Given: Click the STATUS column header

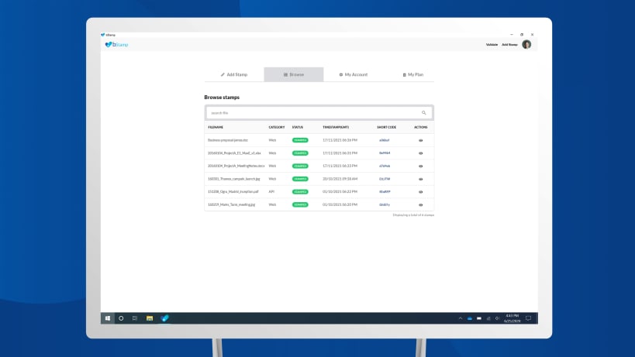Looking at the screenshot, I should coord(297,127).
